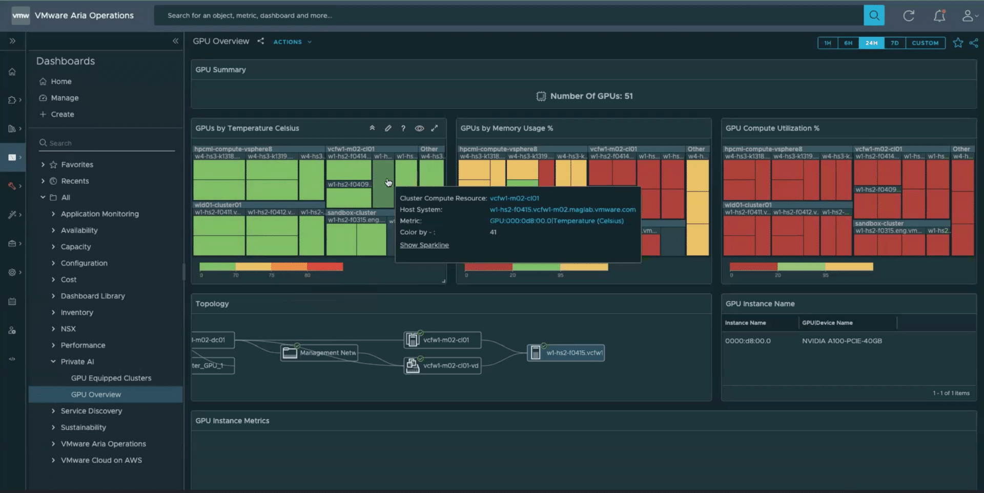Click Show Sparkline link in tooltip
Image resolution: width=984 pixels, height=493 pixels.
(424, 245)
